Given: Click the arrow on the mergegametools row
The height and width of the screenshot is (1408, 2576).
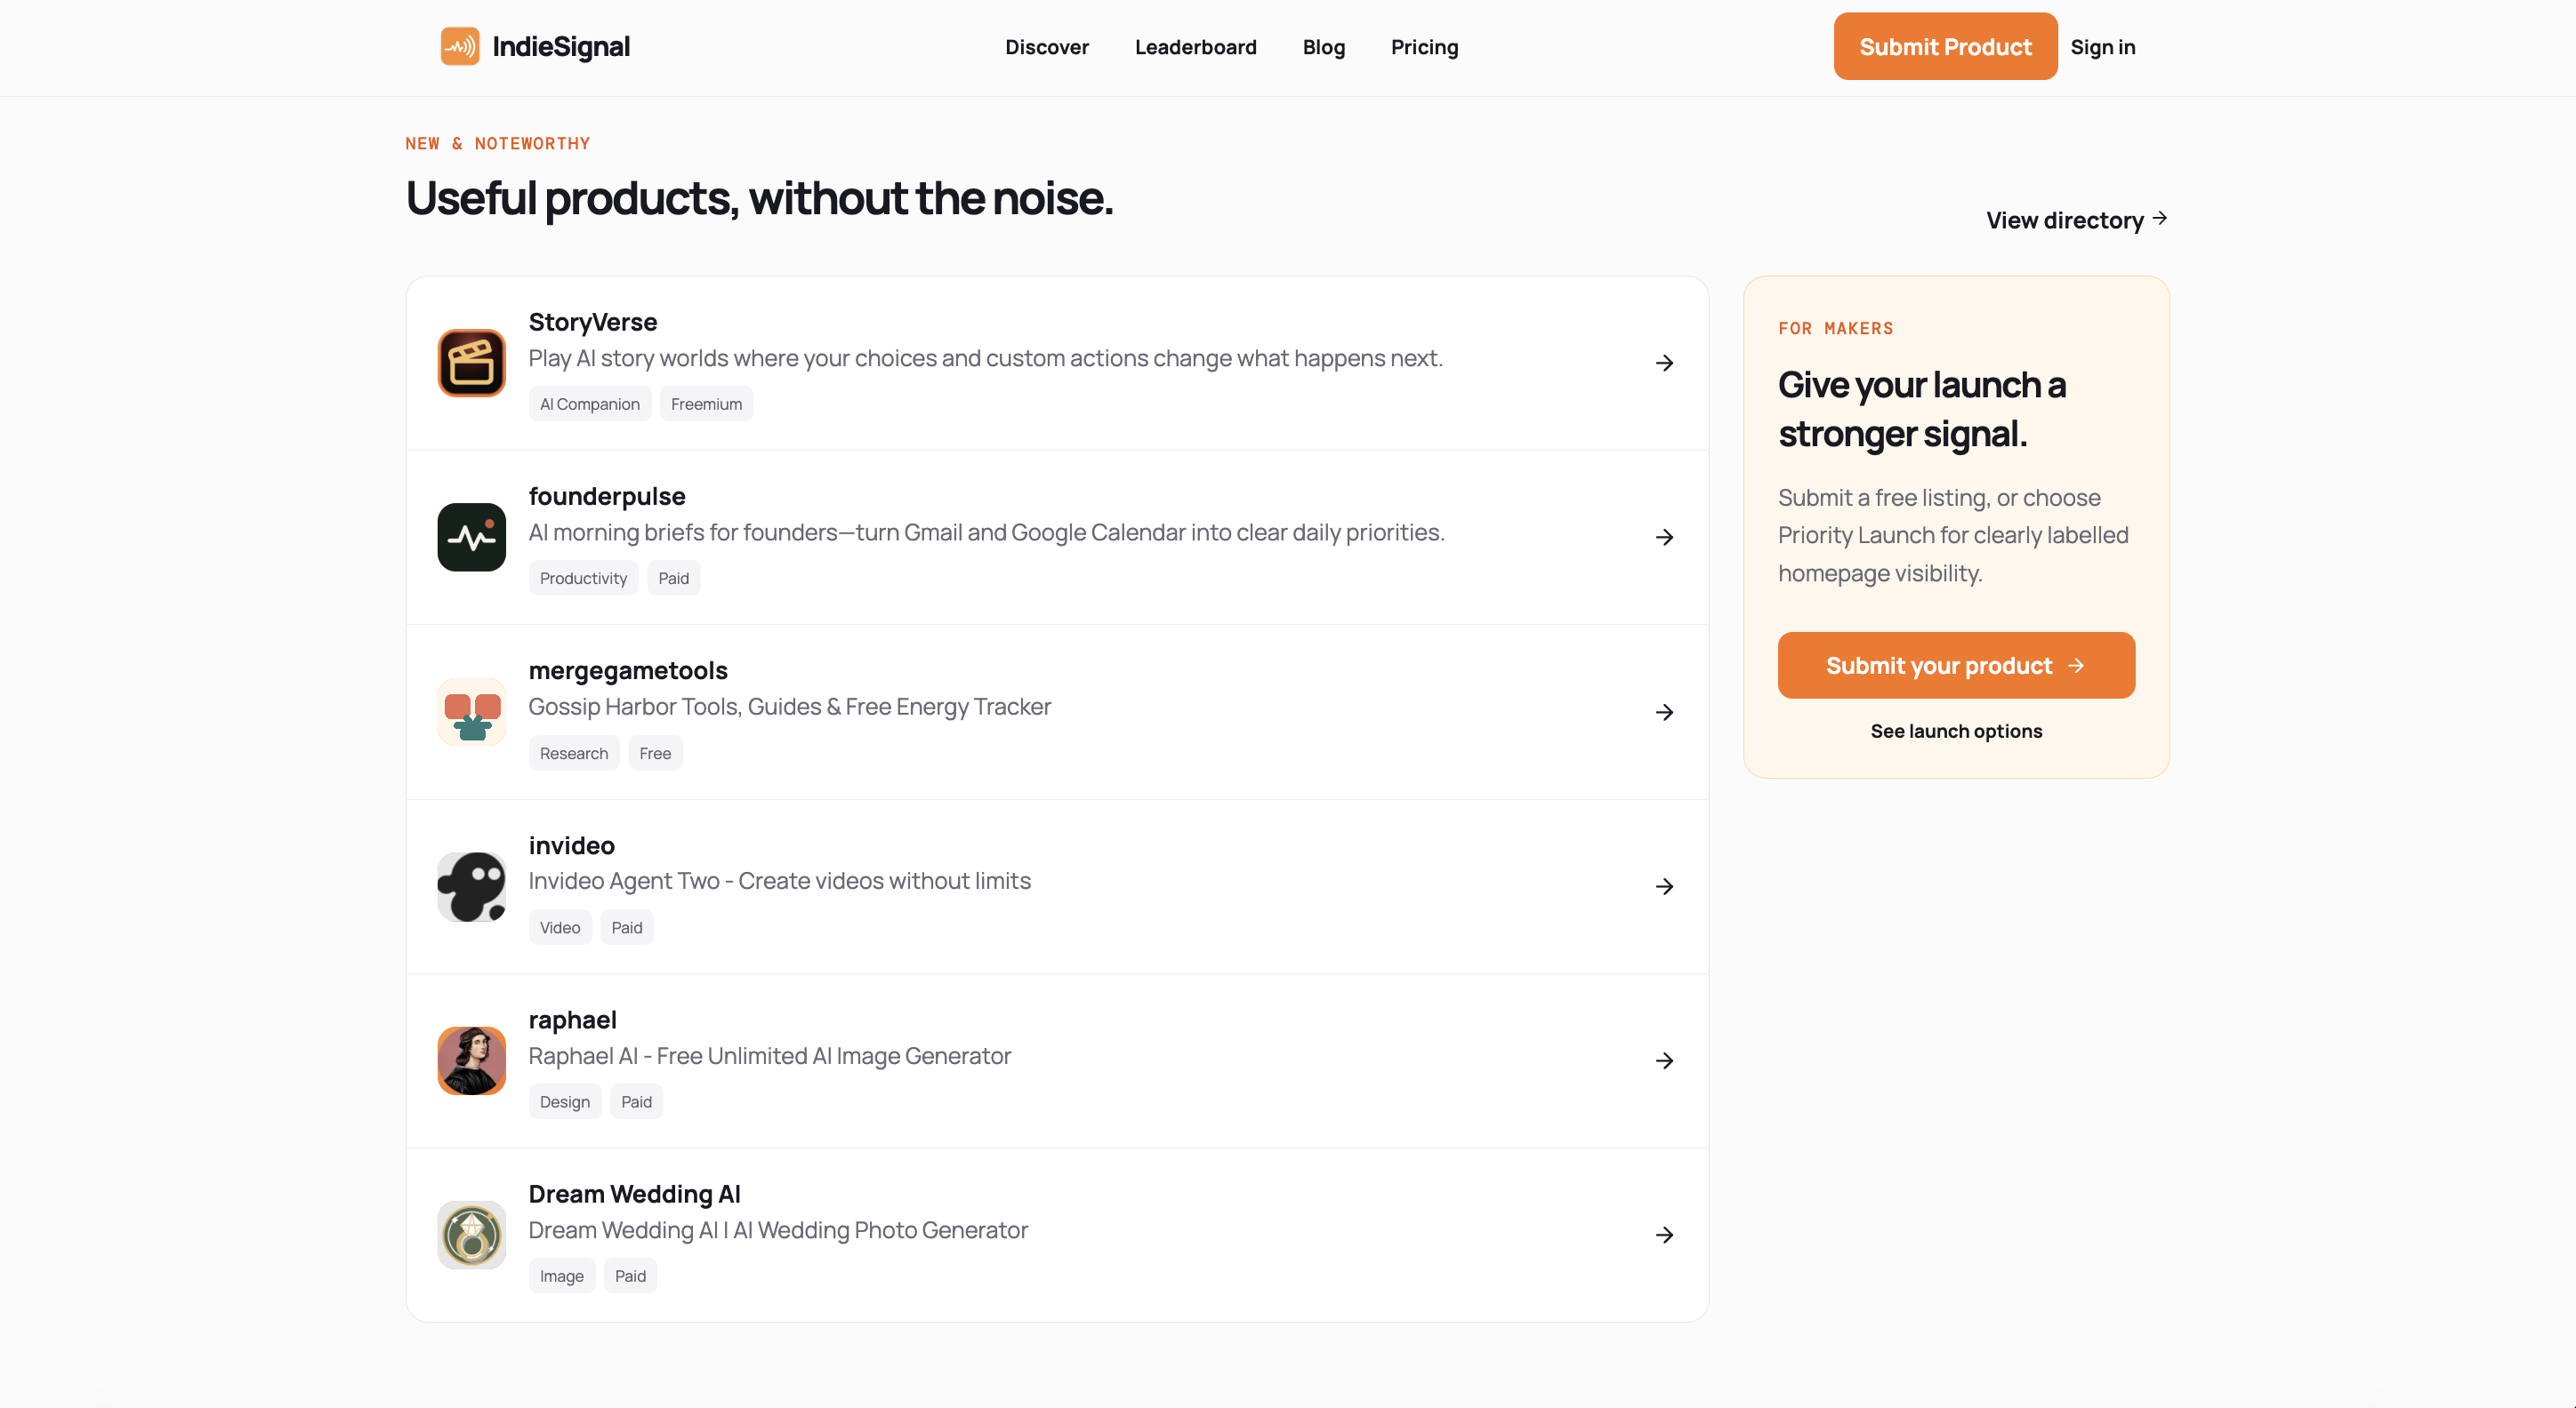Looking at the screenshot, I should [1664, 713].
